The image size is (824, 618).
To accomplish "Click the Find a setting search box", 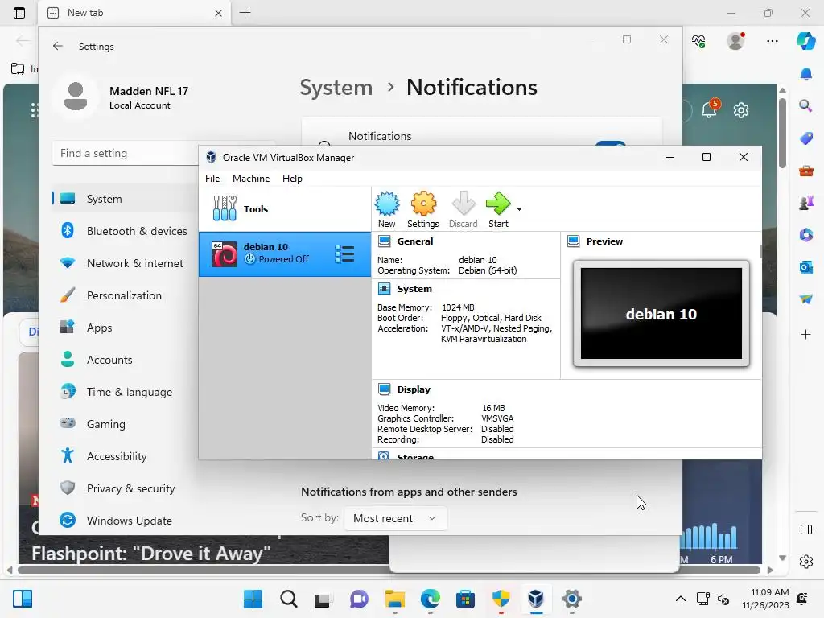I will (126, 154).
